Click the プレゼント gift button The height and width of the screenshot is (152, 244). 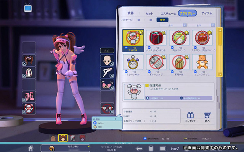pos(190,117)
